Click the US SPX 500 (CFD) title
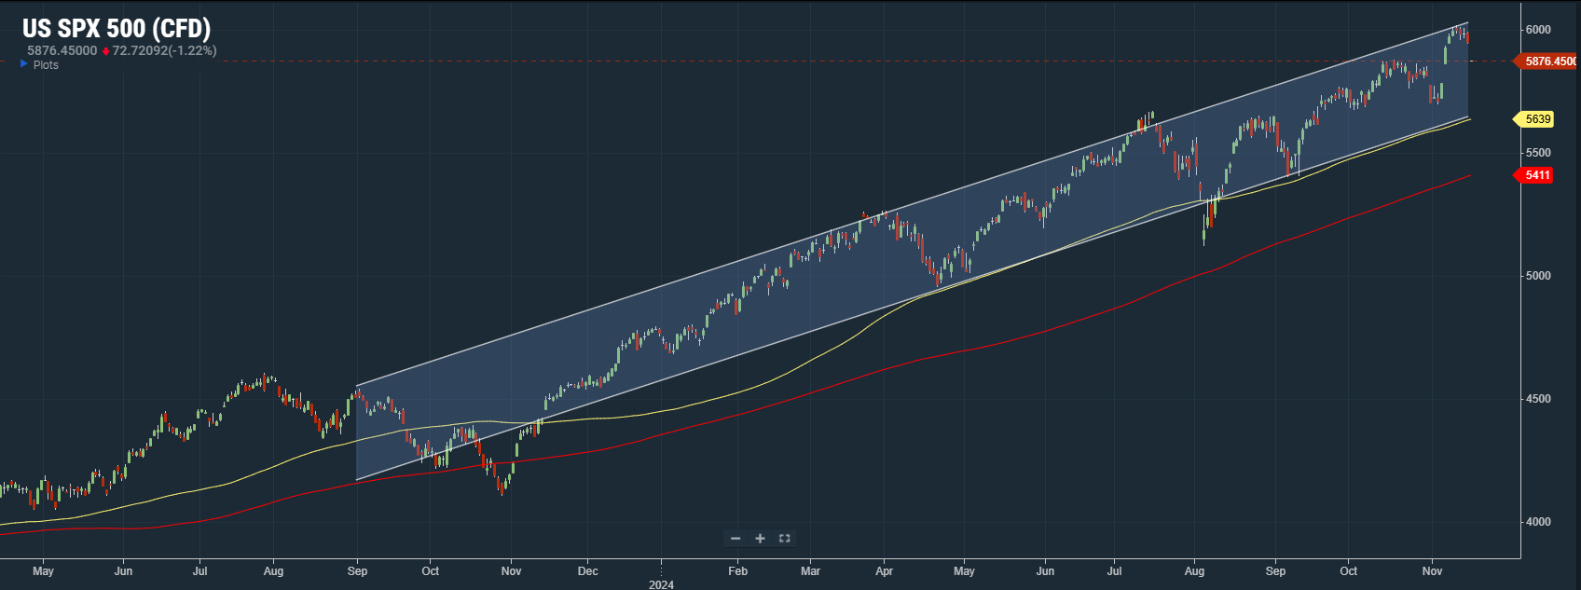 (117, 29)
